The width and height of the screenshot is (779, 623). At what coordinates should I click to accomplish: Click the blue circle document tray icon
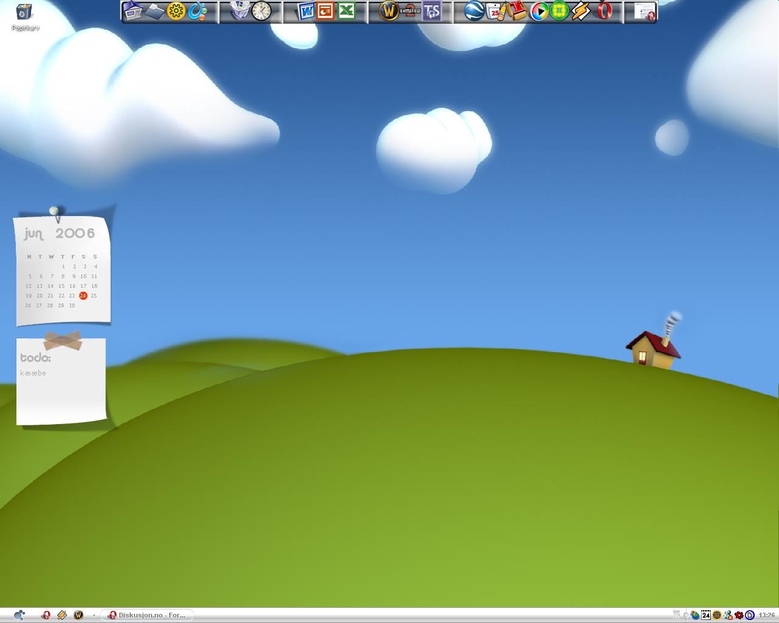[750, 615]
